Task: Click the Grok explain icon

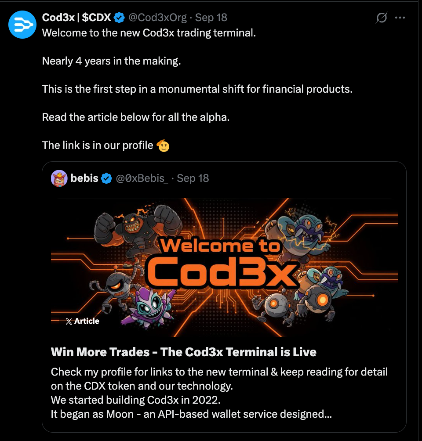Action: coord(382,18)
